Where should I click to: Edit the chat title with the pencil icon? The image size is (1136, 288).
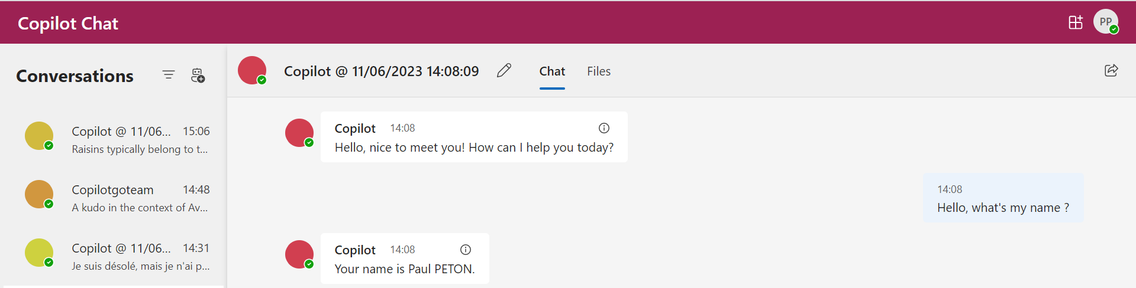pos(504,71)
